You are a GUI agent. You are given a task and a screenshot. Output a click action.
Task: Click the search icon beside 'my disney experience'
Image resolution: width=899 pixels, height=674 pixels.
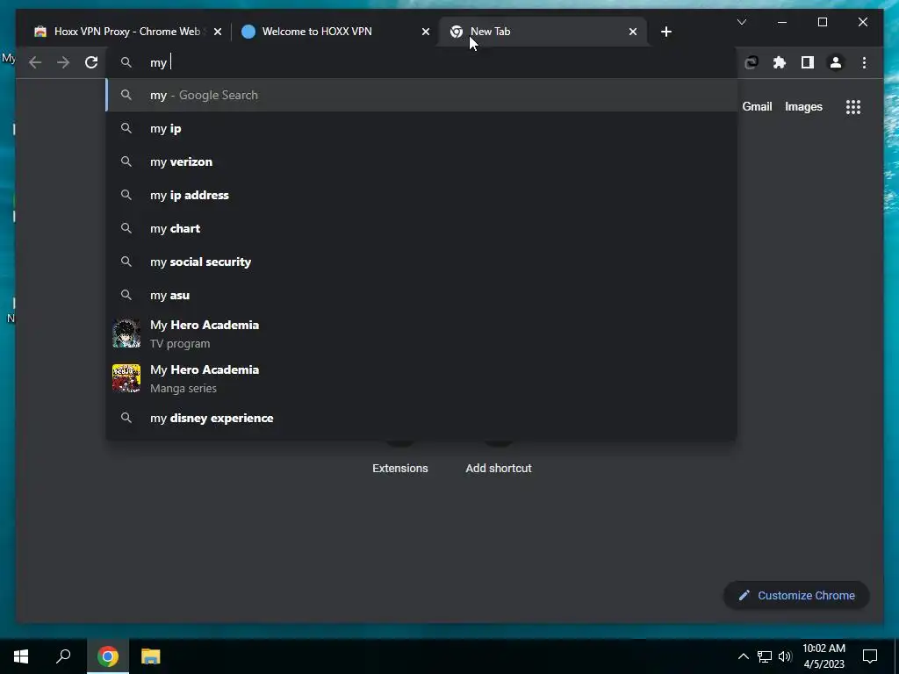[126, 418]
